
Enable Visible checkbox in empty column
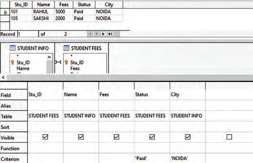[x=229, y=137]
